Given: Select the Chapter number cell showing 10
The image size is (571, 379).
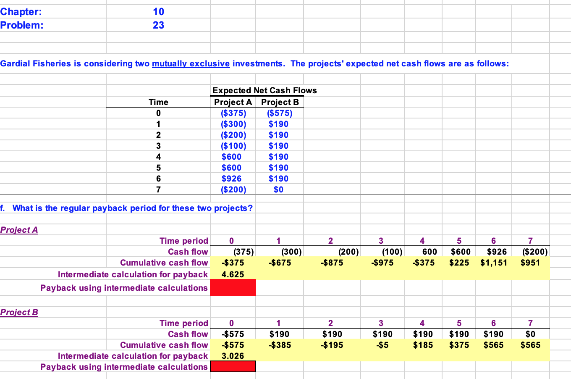Looking at the screenshot, I should tap(159, 12).
